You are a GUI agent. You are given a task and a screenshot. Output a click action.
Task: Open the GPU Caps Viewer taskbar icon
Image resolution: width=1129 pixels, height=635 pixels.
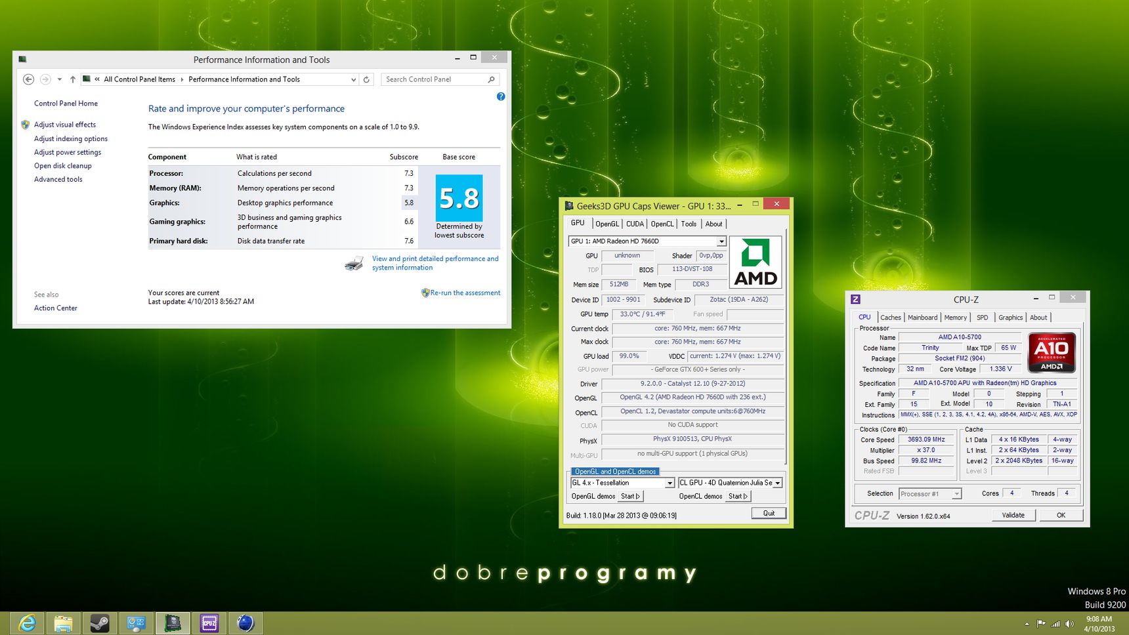(x=173, y=623)
